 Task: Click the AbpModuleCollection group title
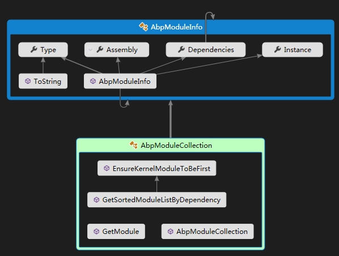tap(176, 146)
